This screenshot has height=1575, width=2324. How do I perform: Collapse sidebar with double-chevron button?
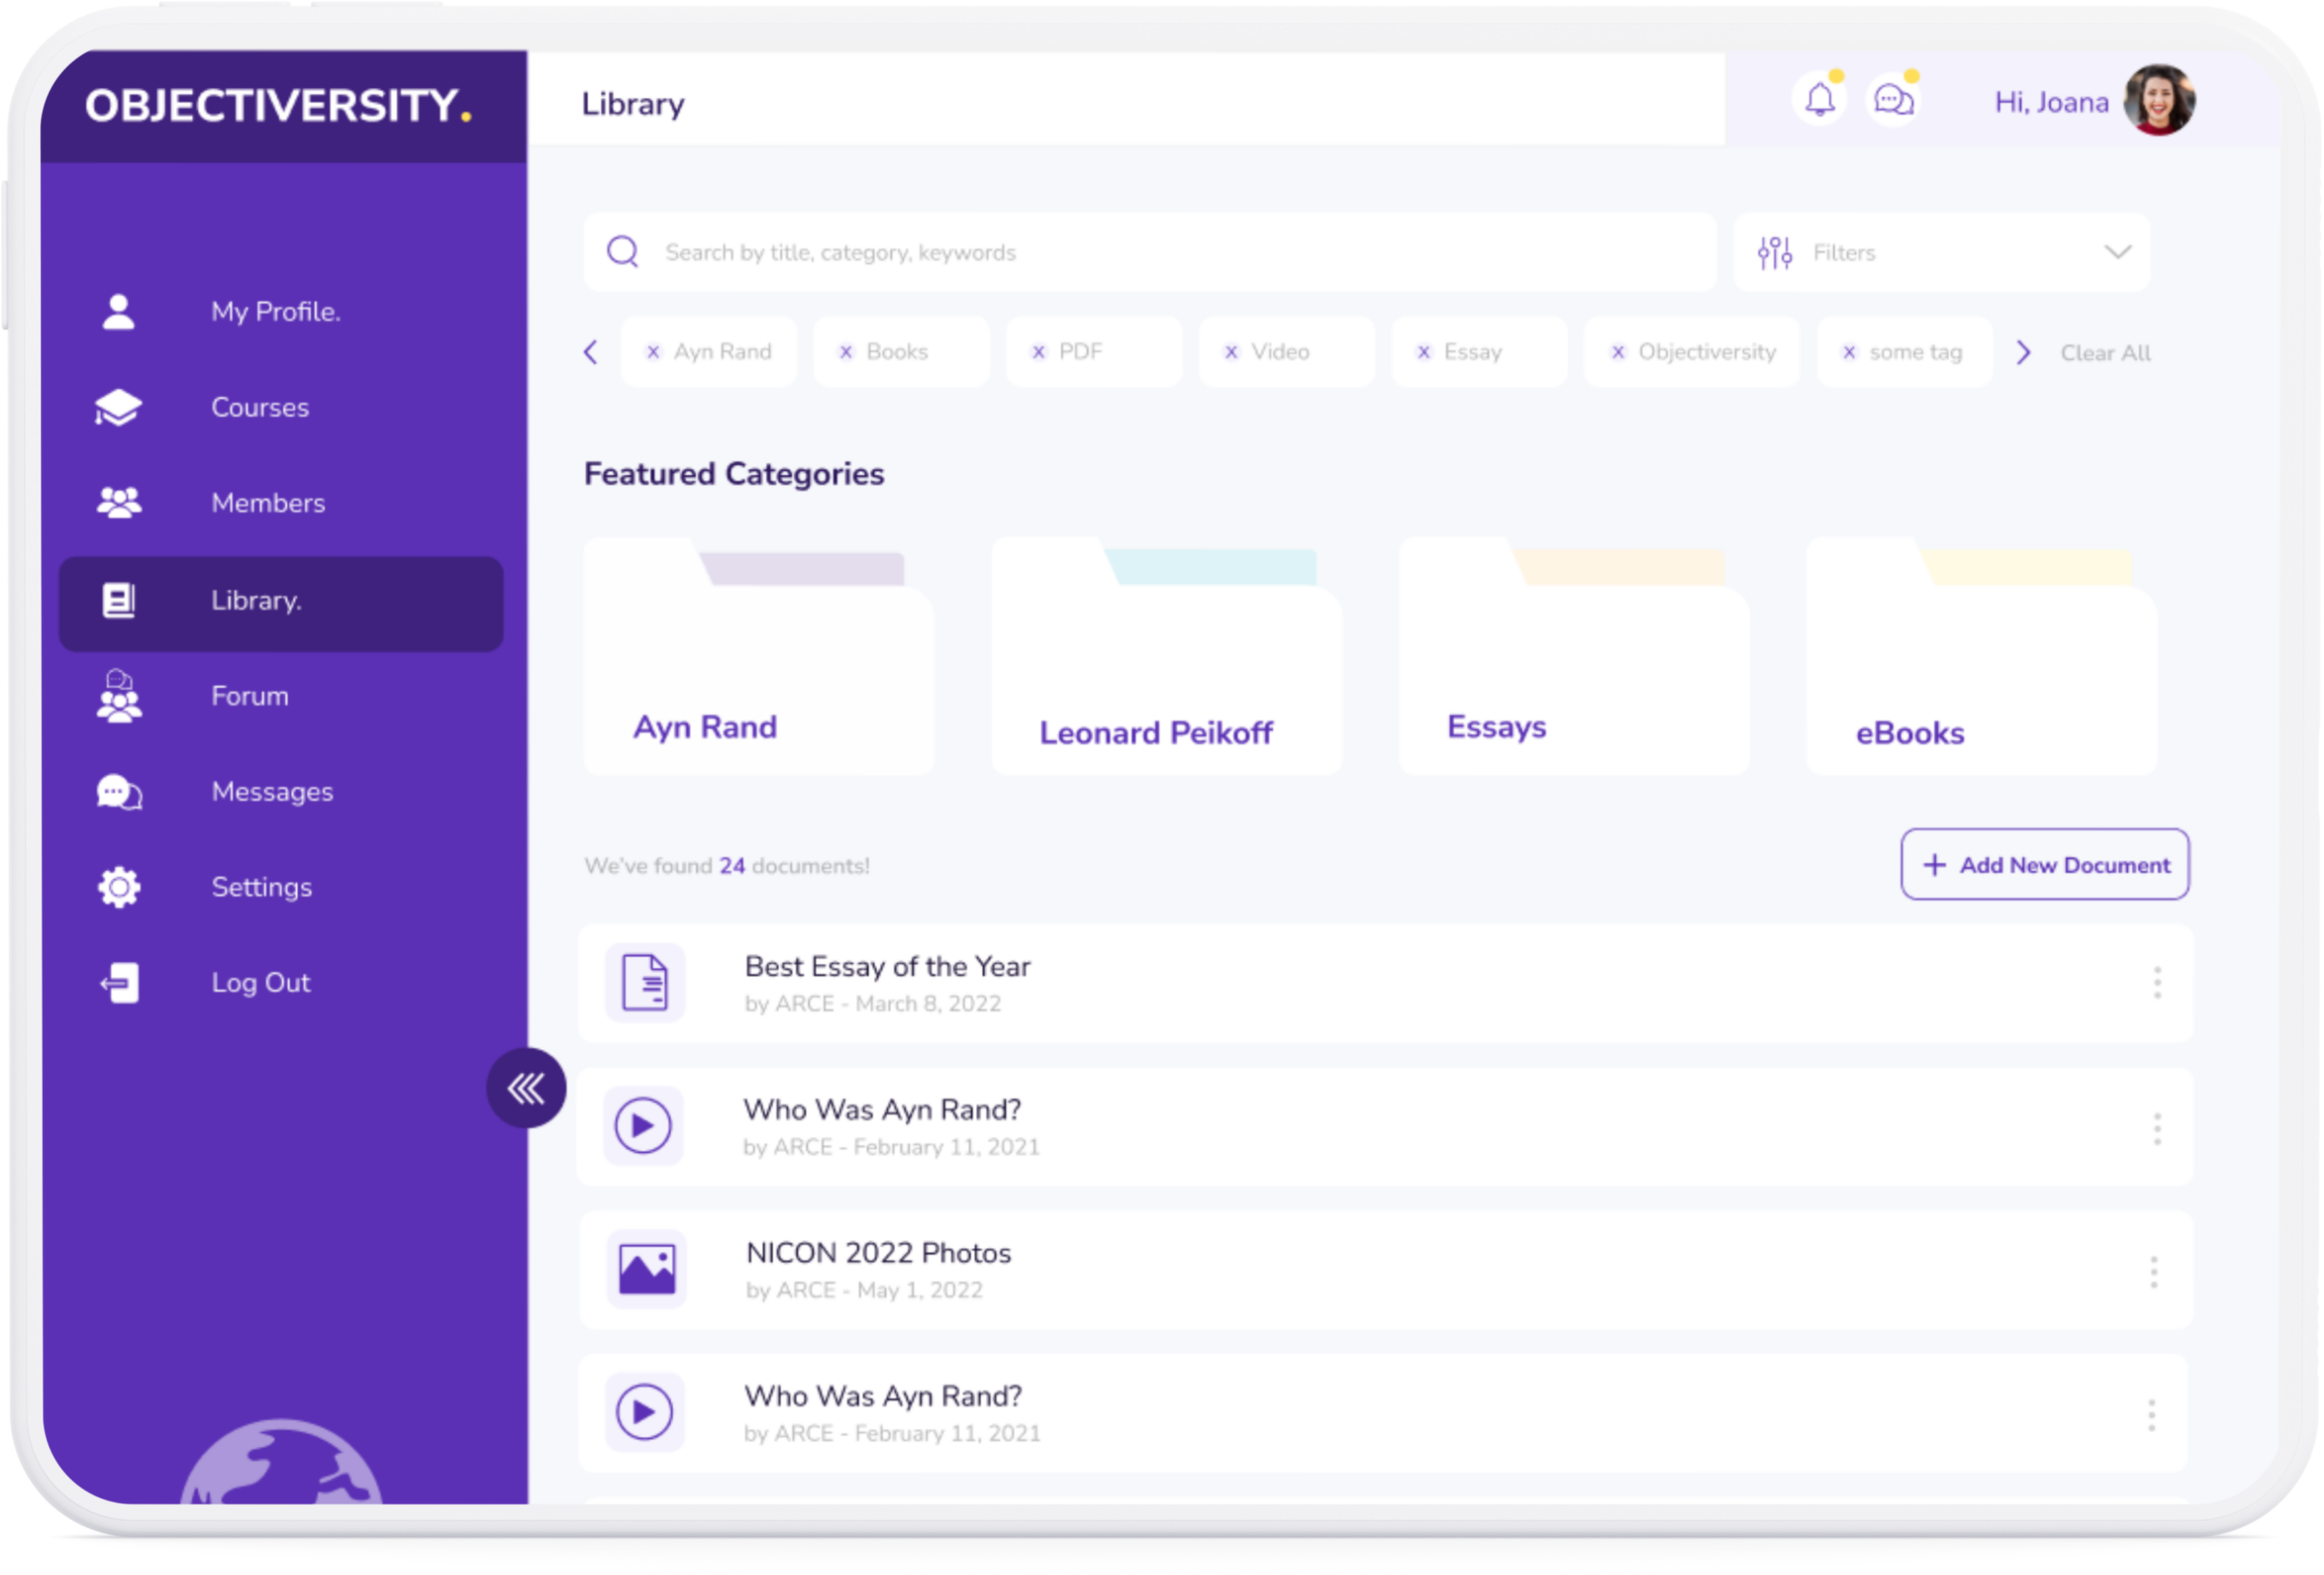pos(526,1088)
